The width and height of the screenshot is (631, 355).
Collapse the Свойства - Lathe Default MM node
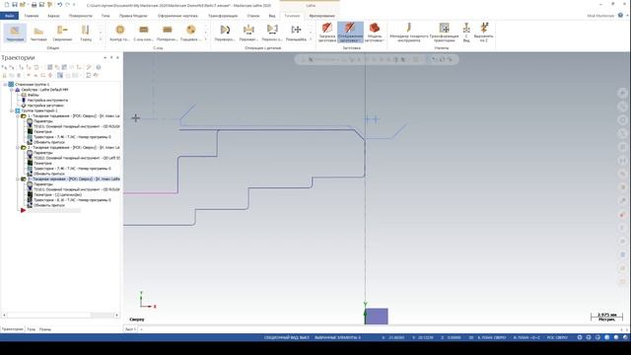[12, 90]
